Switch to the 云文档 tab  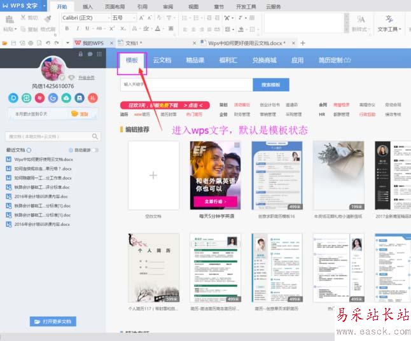click(162, 60)
